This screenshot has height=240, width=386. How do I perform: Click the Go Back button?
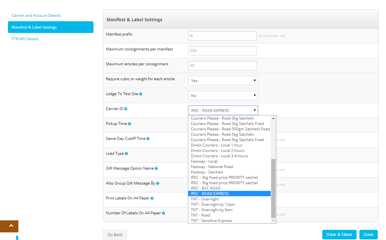[x=115, y=235]
